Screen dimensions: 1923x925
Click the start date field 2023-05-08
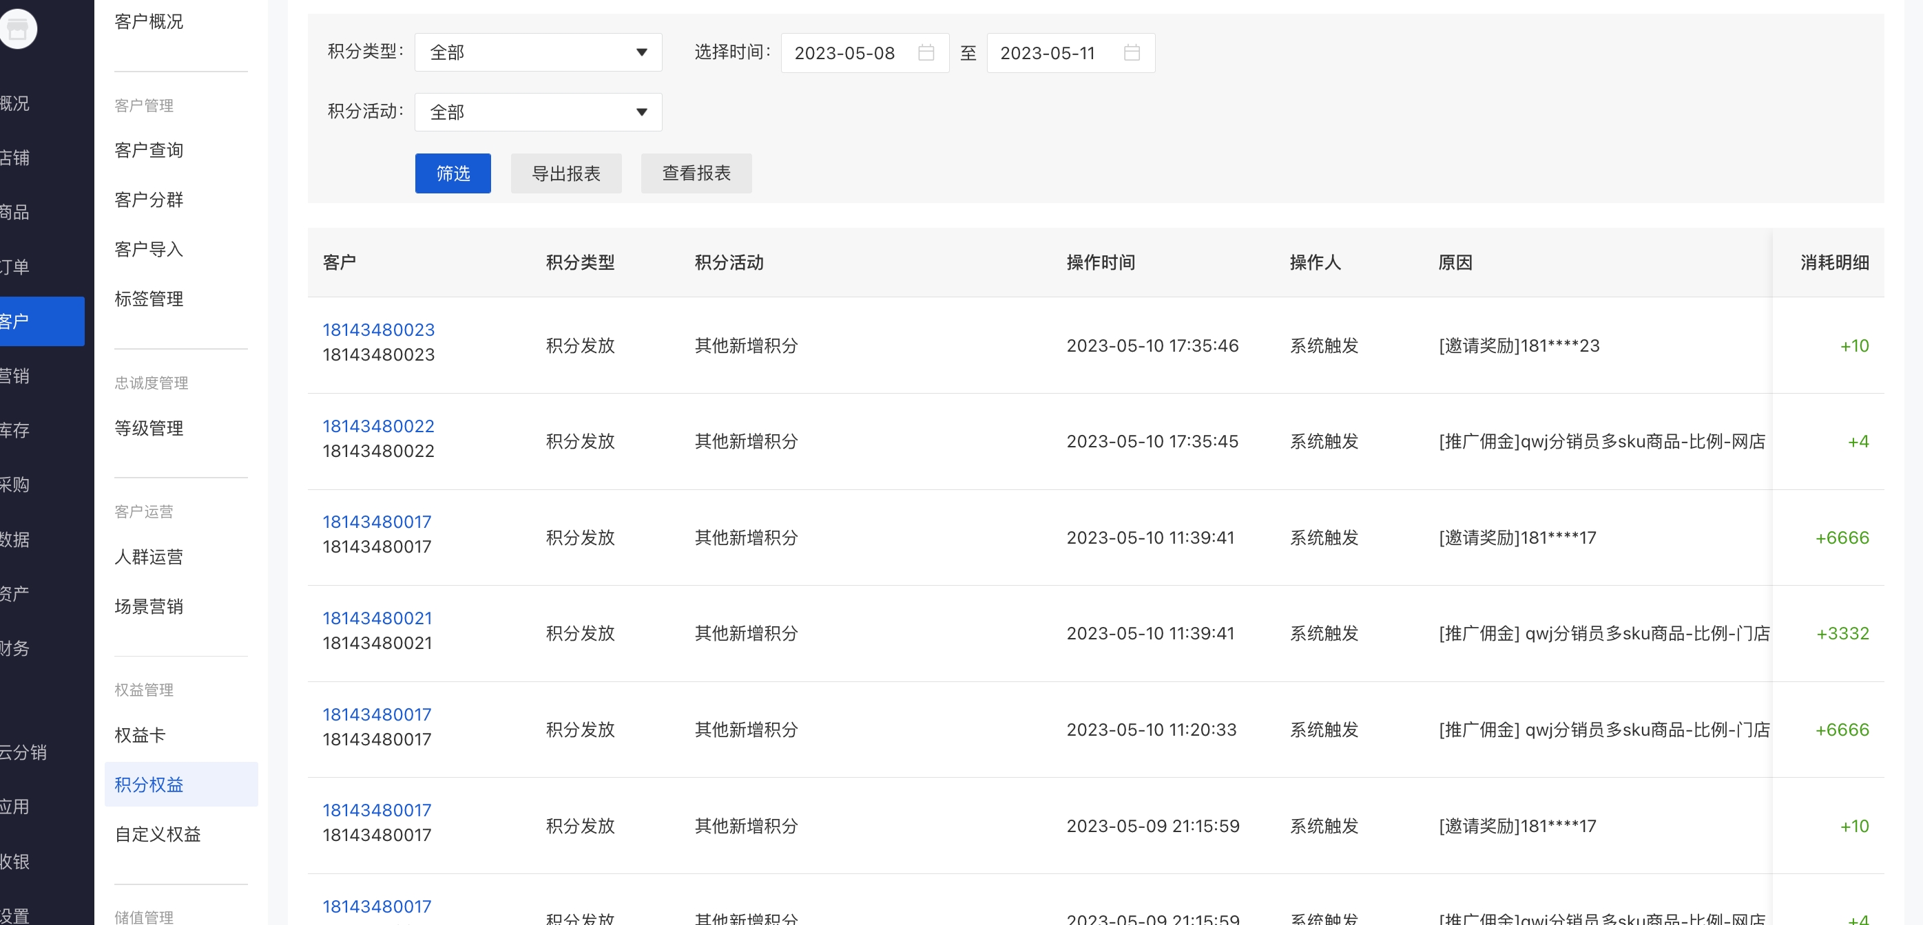click(864, 52)
